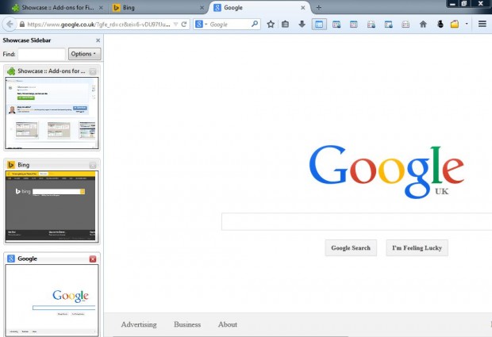
Task: Switch to Showcase Add-ons tab
Action: pos(52,8)
